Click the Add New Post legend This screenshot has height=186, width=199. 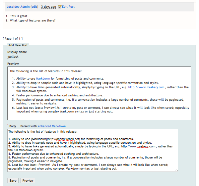coord(18,45)
